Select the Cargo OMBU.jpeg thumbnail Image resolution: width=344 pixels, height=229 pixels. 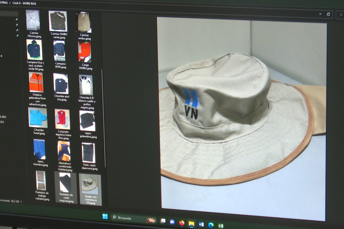[84, 52]
